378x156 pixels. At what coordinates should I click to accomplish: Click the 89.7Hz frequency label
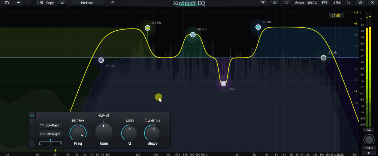110,66
